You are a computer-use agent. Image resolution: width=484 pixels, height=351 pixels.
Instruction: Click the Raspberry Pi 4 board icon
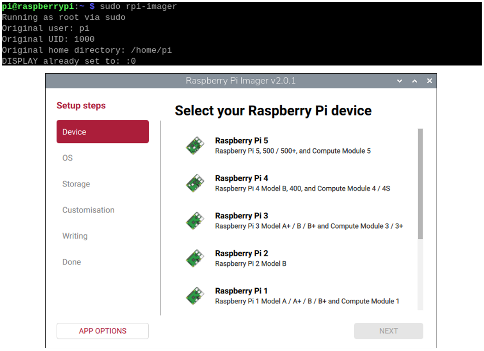(195, 184)
